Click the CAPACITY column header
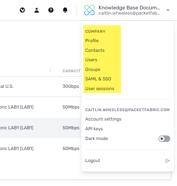177x186 pixels. coord(72,71)
